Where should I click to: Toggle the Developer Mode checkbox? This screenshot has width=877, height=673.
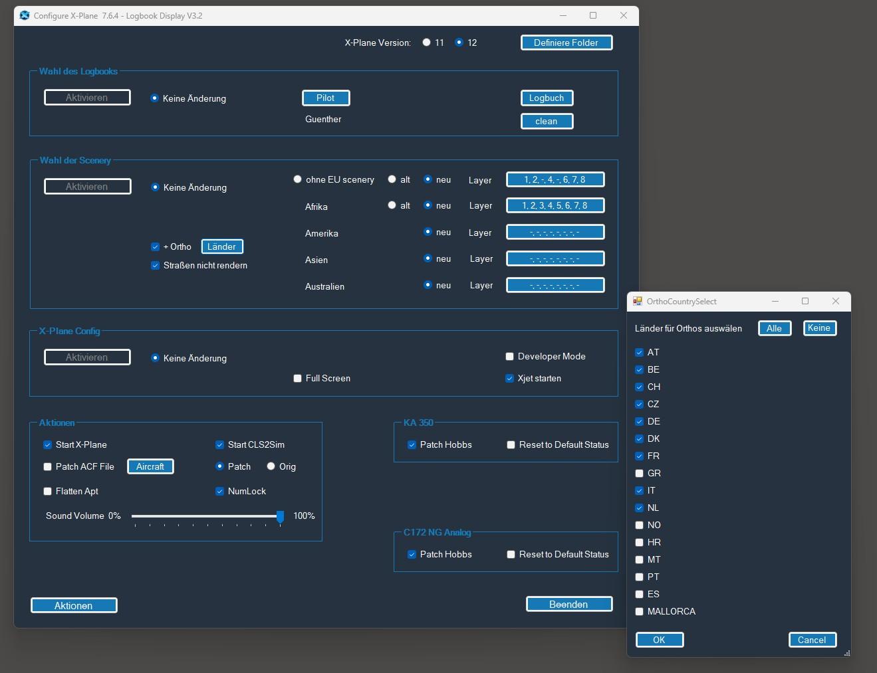[510, 356]
